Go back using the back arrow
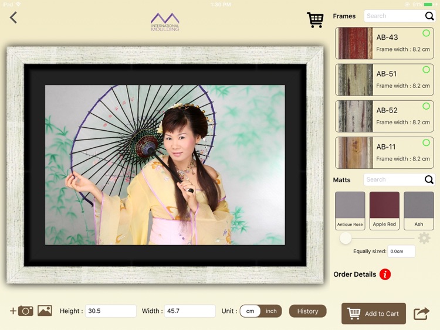Screen dimensions: 440x330 [x=13, y=18]
